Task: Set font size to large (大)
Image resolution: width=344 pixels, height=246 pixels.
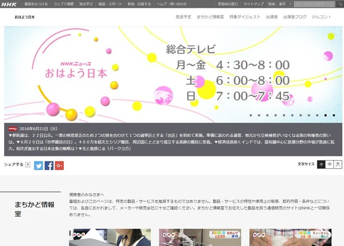Action: [x=338, y=164]
